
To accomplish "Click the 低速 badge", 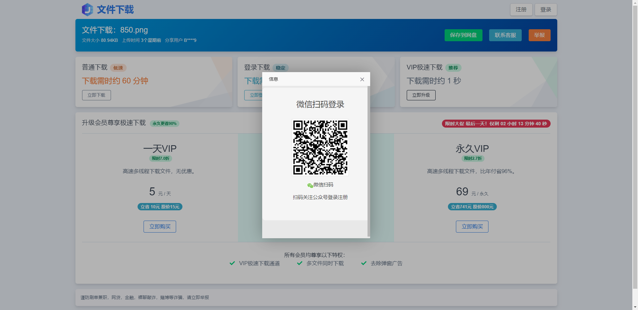I will point(118,68).
